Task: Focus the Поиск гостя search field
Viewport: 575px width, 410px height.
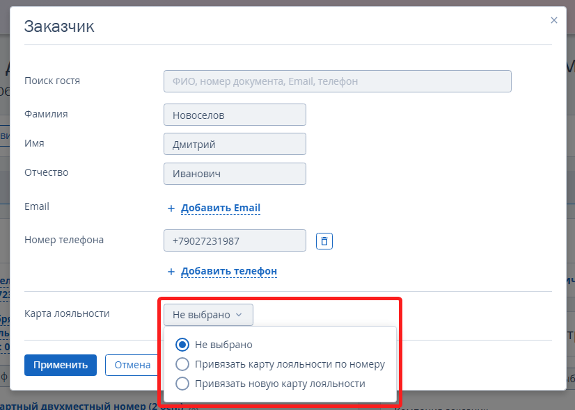Action: [x=338, y=81]
